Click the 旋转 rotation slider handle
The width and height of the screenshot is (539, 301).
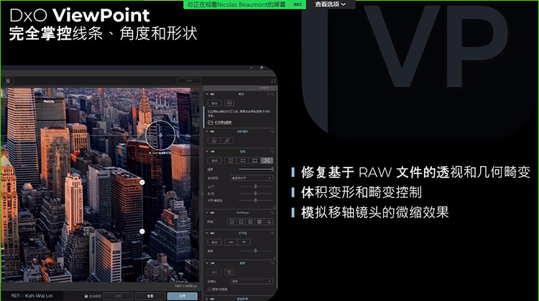(255, 251)
